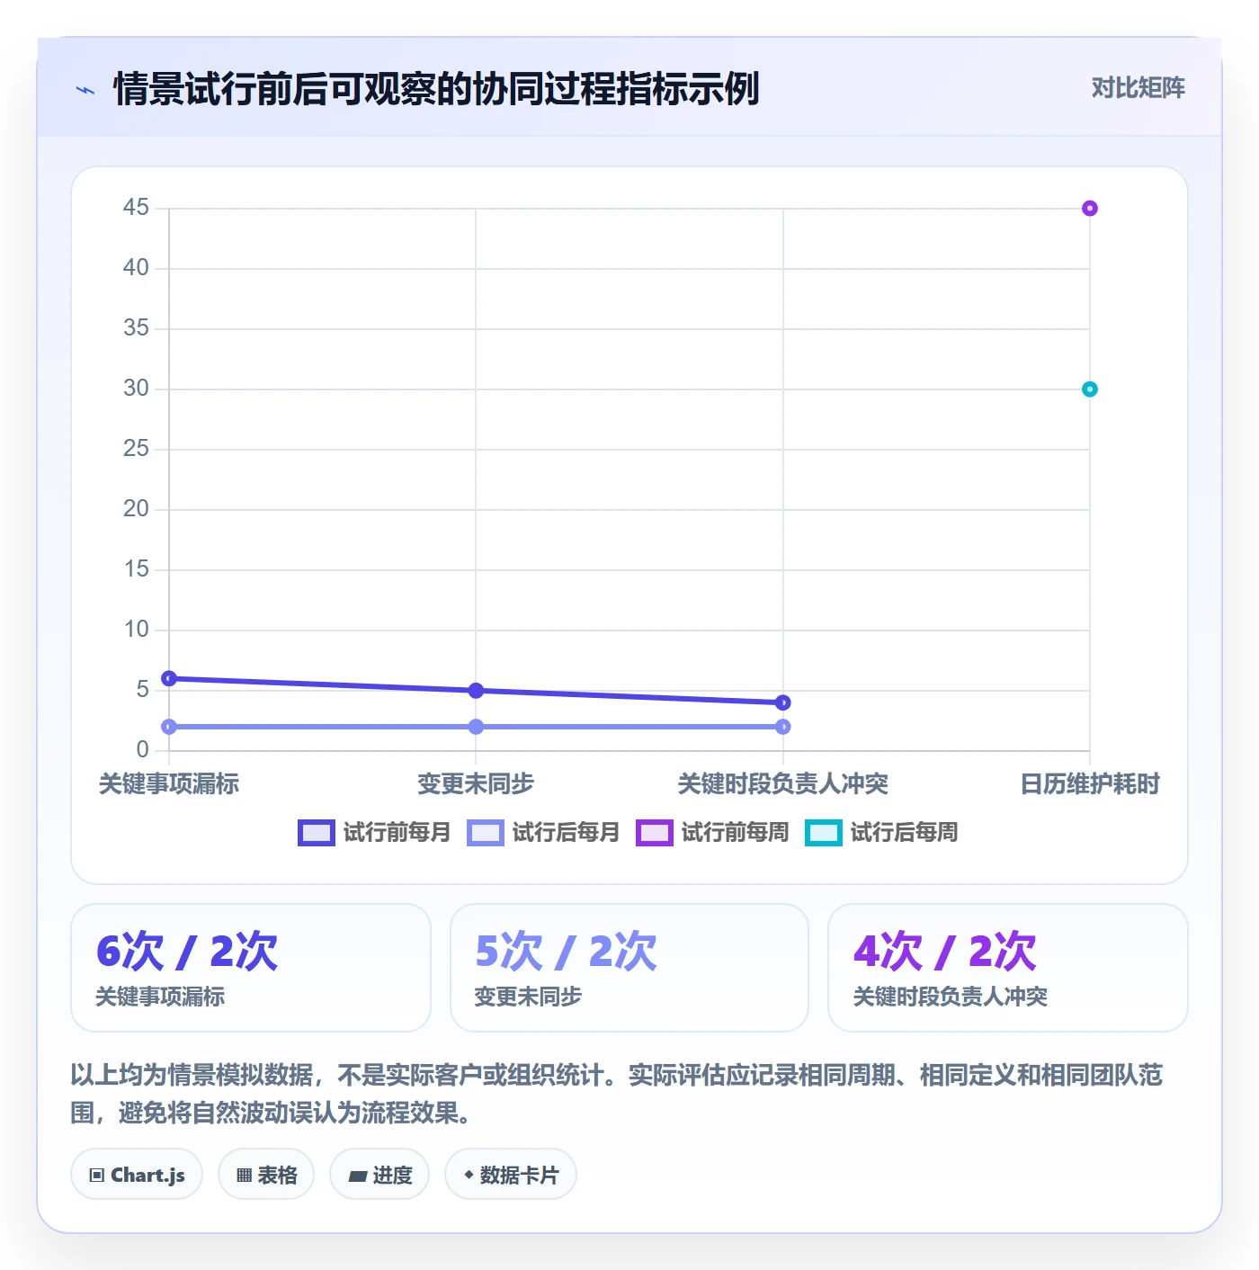Click the x-axis label 日历维护耗时

click(1090, 784)
